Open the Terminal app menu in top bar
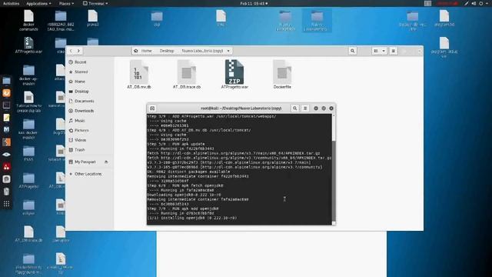The image size is (492, 277). click(95, 3)
